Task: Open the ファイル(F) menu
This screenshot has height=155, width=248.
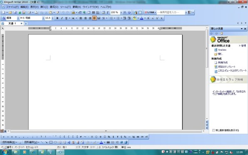Action: pyautogui.click(x=12, y=7)
